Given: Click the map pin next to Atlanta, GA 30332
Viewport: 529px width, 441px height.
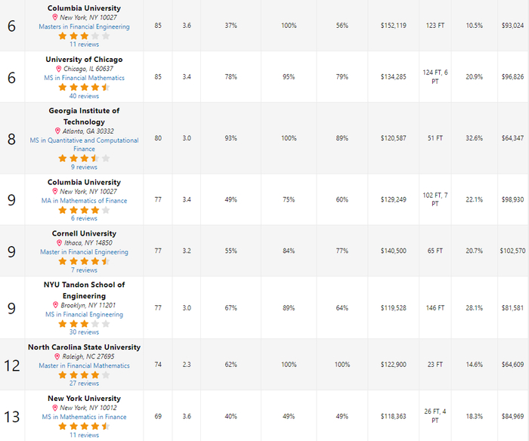Looking at the screenshot, I should [58, 131].
